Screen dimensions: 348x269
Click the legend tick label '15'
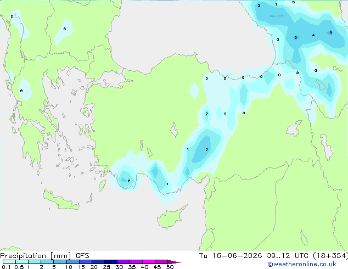(x=81, y=267)
